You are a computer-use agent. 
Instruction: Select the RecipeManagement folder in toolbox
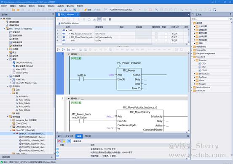point(206,53)
